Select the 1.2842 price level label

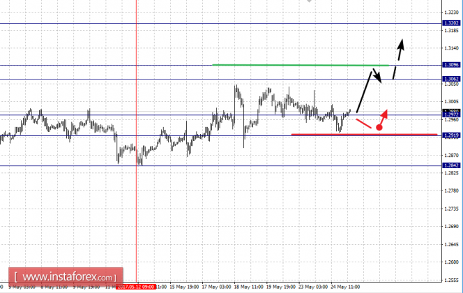(451, 165)
